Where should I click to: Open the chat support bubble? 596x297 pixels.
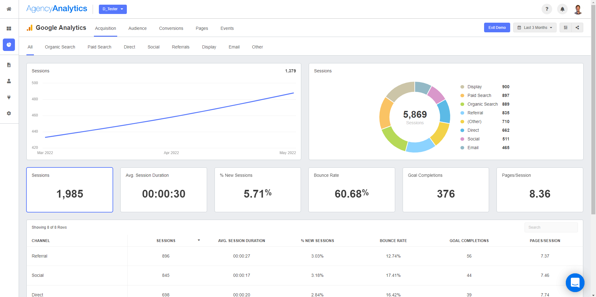(x=575, y=283)
